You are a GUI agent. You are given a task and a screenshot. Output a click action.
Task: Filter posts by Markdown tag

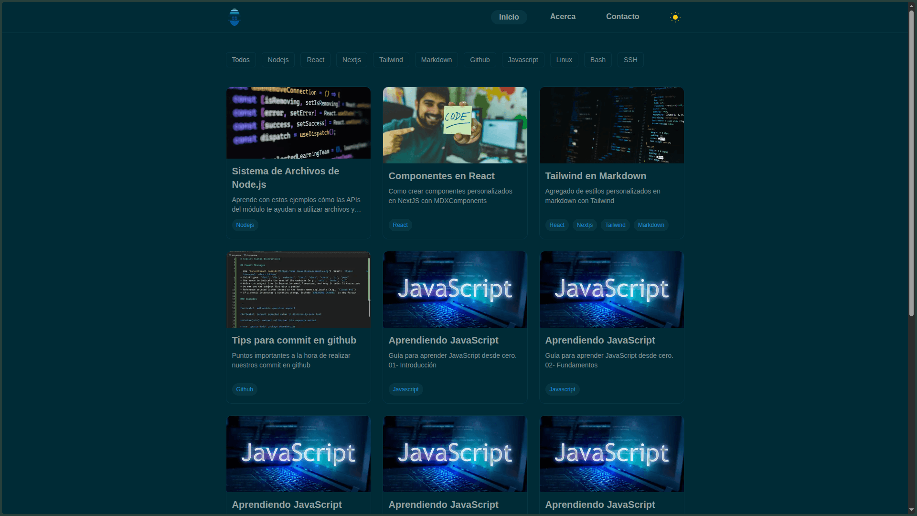[x=436, y=60]
